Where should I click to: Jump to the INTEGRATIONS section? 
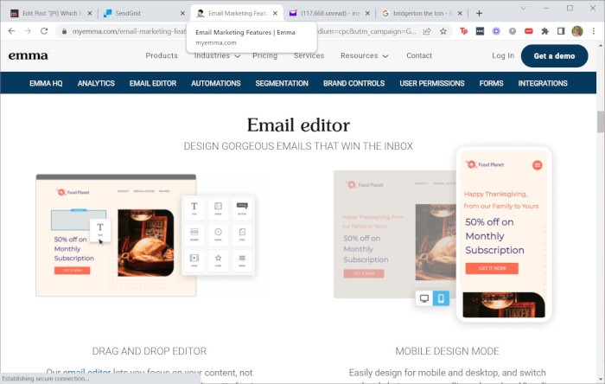pyautogui.click(x=543, y=83)
